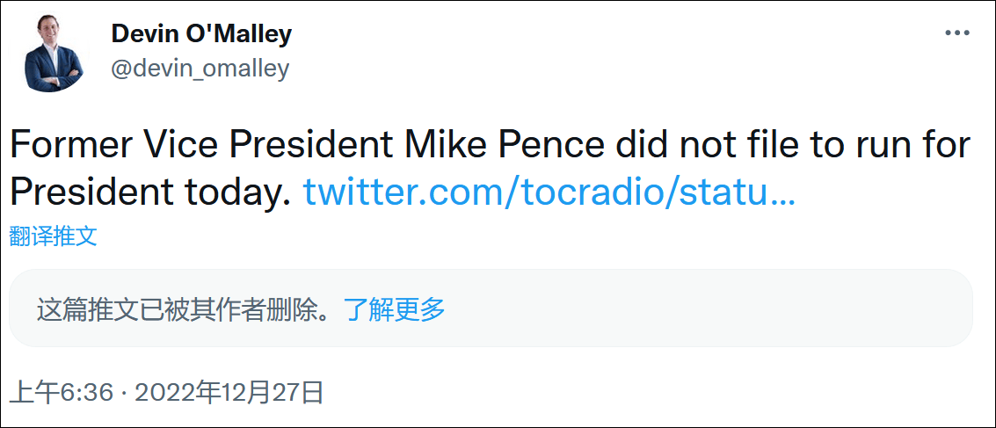
Task: Click the 上午6:36 timestamp
Action: [x=62, y=392]
